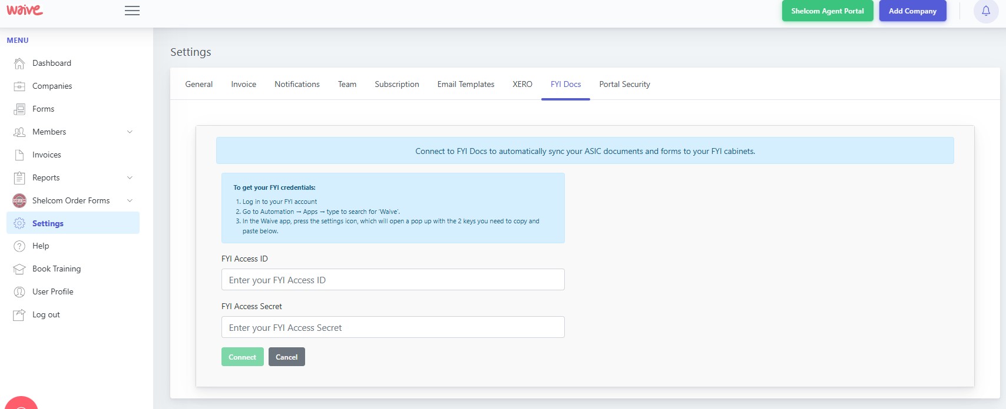Screen dimensions: 1006x409
Task: Open Forms in the sidebar
Action: 44,109
